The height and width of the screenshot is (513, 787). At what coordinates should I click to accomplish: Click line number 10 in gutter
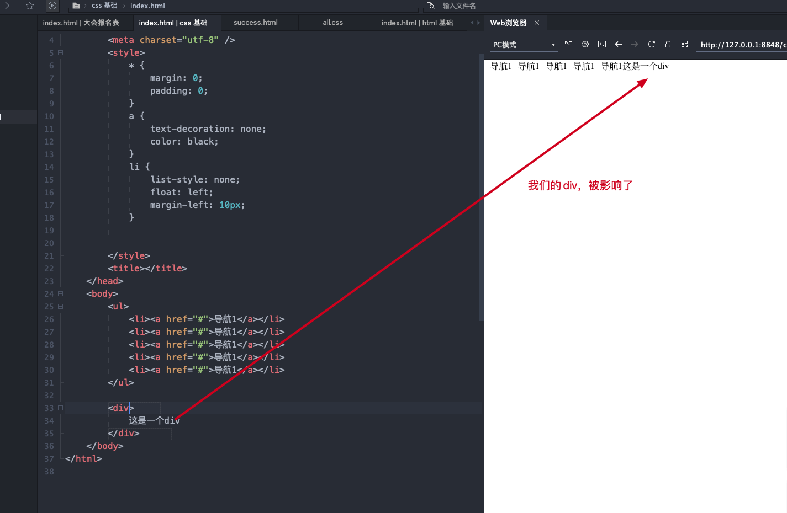49,116
